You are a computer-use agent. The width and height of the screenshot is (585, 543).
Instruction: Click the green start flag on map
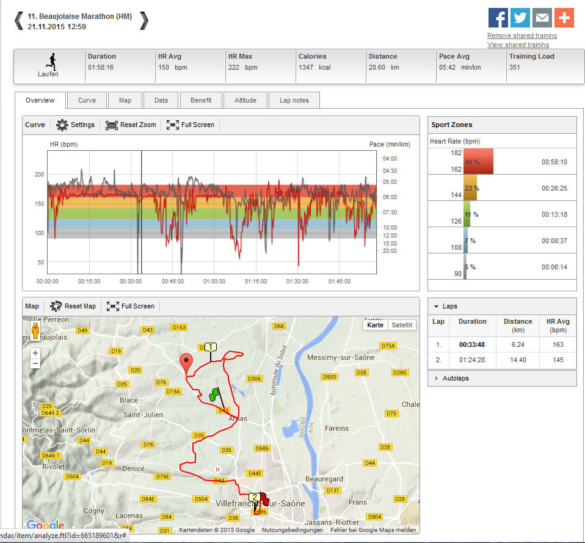click(214, 395)
